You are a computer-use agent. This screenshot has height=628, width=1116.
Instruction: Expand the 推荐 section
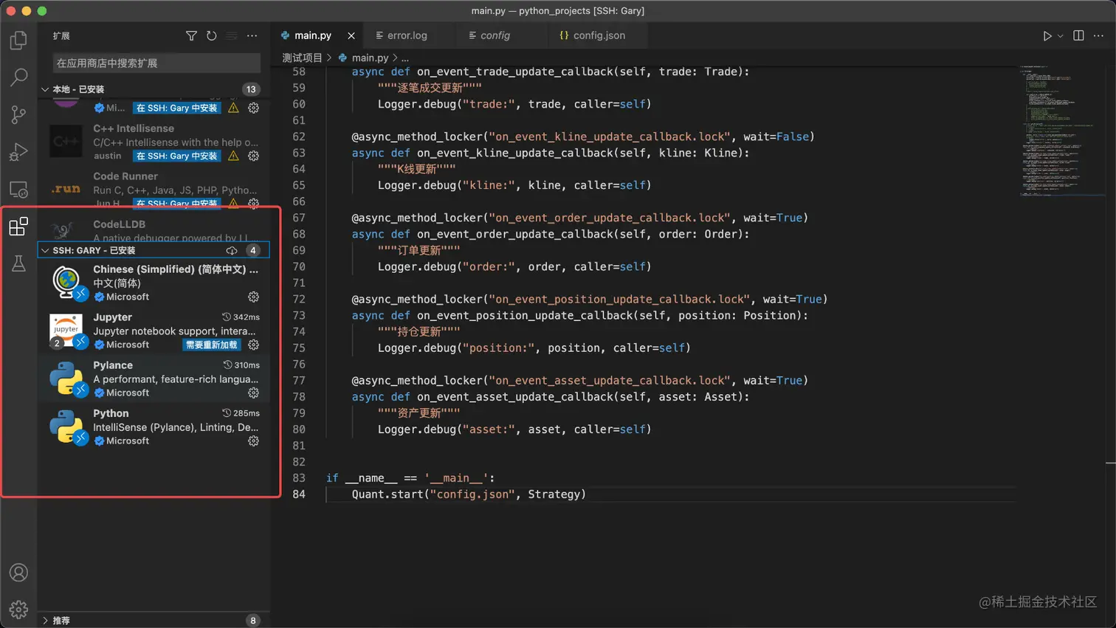[45, 621]
